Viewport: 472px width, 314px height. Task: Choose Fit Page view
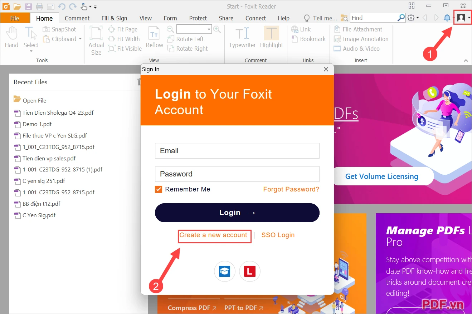pos(123,29)
